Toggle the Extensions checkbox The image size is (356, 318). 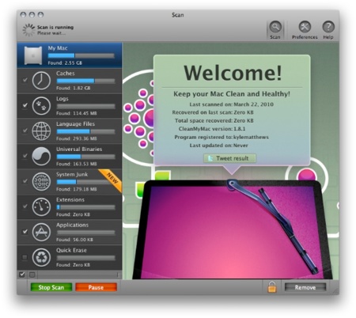click(25, 206)
